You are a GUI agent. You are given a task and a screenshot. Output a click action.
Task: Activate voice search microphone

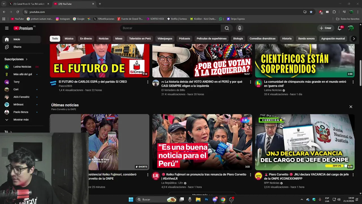click(x=240, y=28)
